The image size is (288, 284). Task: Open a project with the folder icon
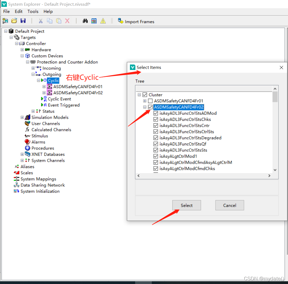tap(14, 21)
